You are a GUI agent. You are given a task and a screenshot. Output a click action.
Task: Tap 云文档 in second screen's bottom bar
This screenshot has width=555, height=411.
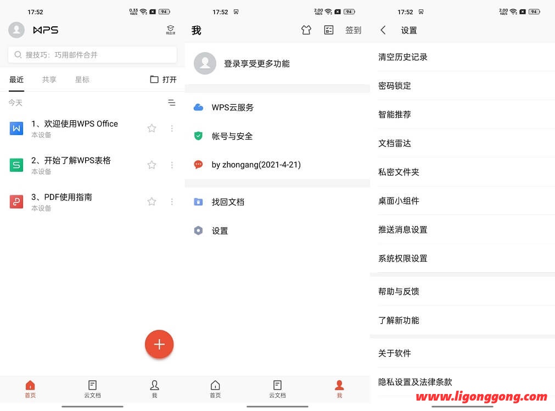click(x=278, y=389)
